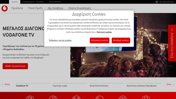176x99 pixels.
Task: Click Απόρριψη cookies button
Action: pos(99,40)
